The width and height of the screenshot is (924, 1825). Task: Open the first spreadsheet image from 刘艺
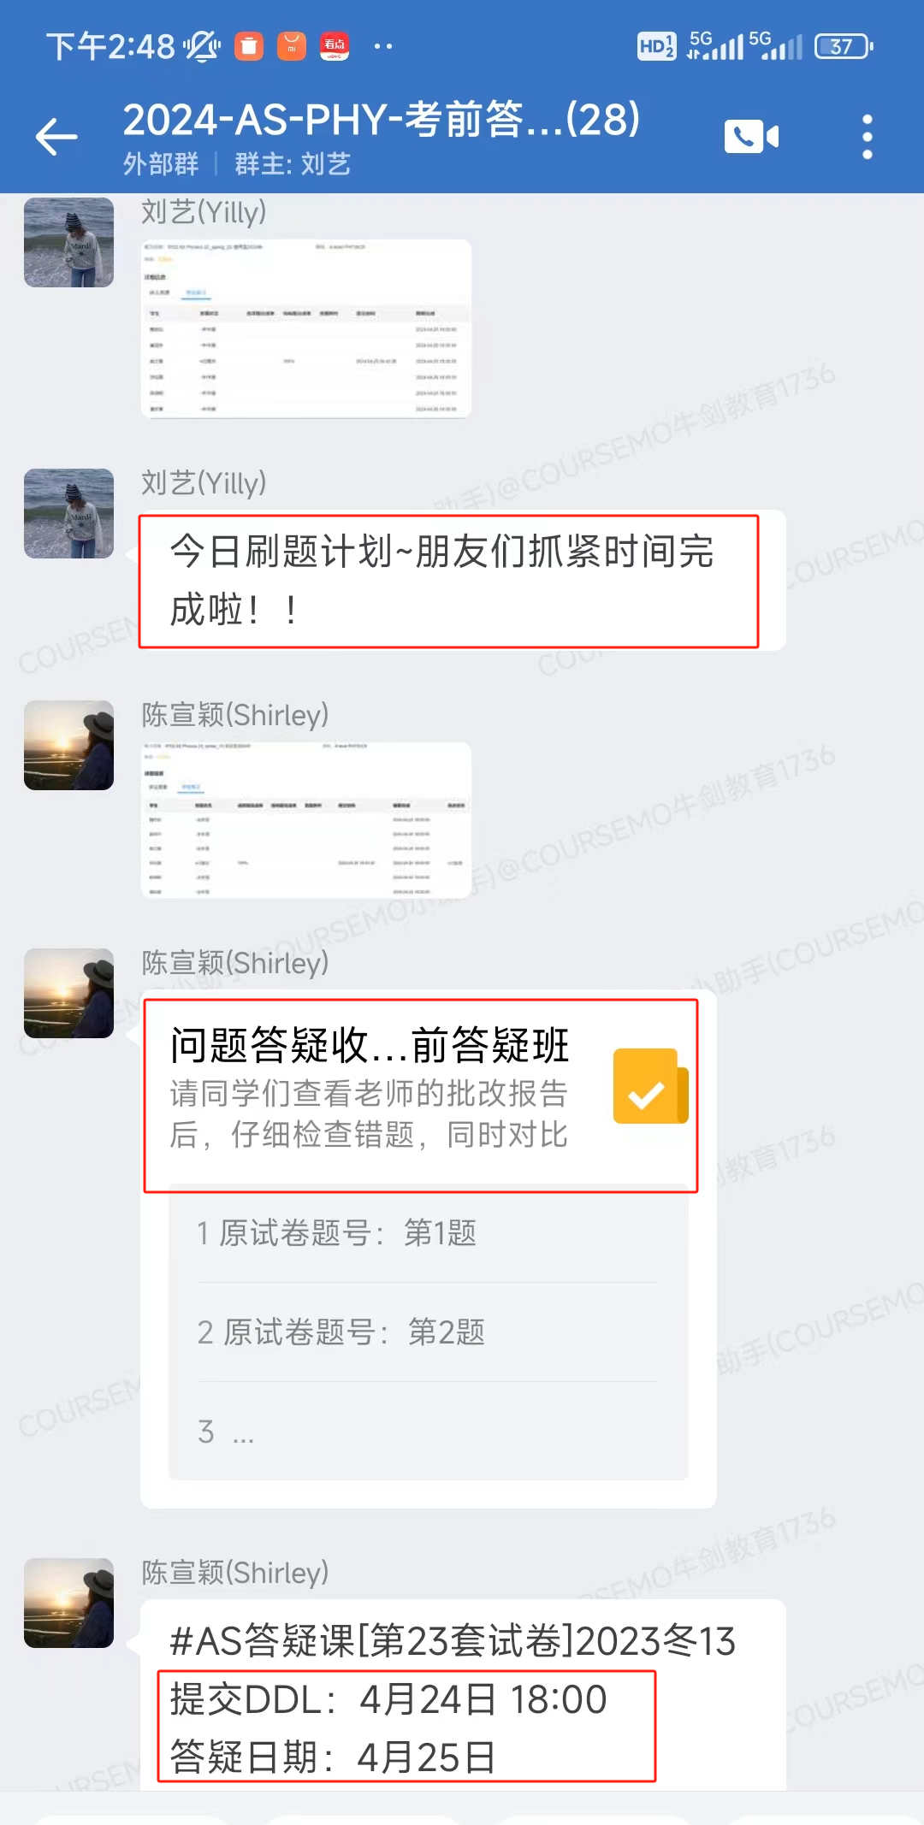click(306, 328)
